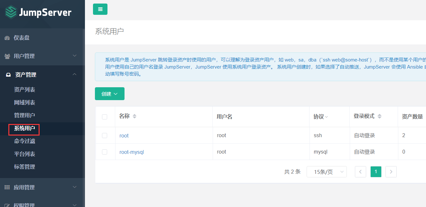Collapse 资产管理 menu chevron
The height and width of the screenshot is (207, 426).
tap(75, 74)
